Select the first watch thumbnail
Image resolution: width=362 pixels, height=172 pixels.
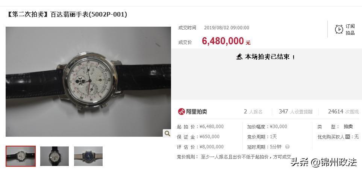[x=21, y=156]
